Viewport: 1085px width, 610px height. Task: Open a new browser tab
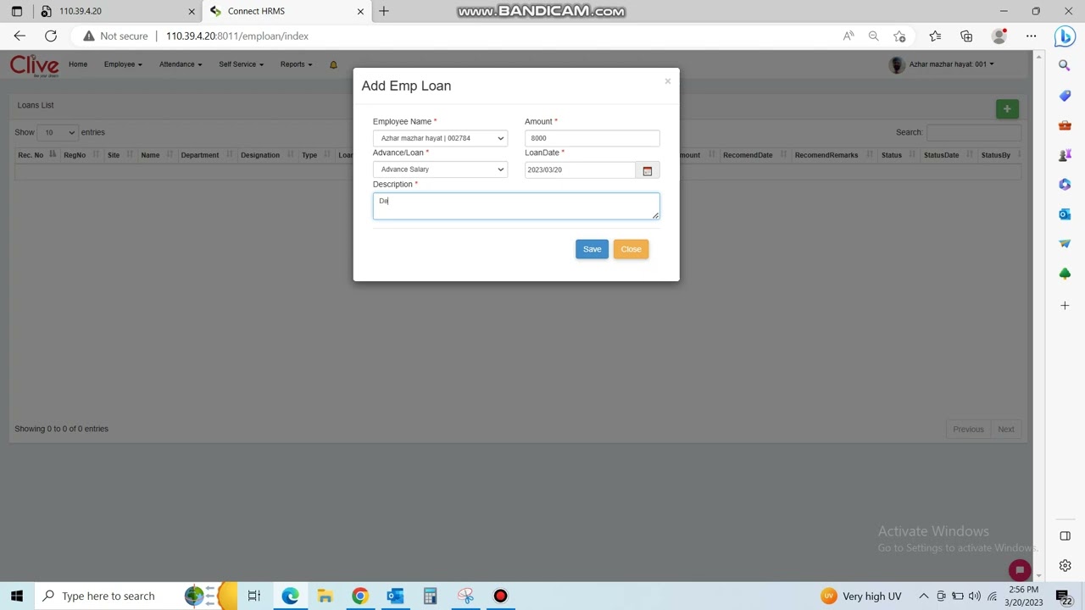[x=384, y=11]
